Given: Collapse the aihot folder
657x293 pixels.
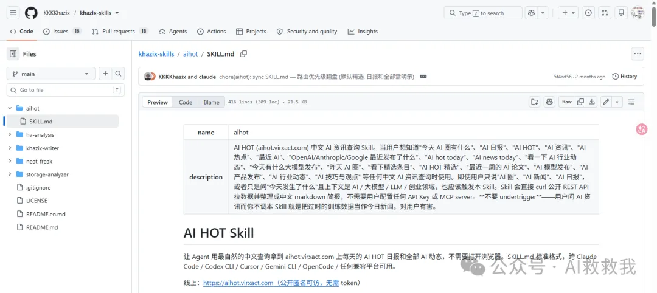Looking at the screenshot, I should (x=10, y=108).
